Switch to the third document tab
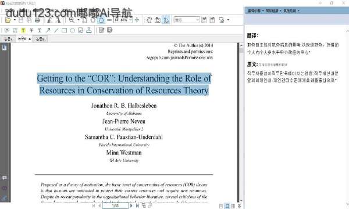Viewport: 349px width, 209px height. [x=40, y=39]
